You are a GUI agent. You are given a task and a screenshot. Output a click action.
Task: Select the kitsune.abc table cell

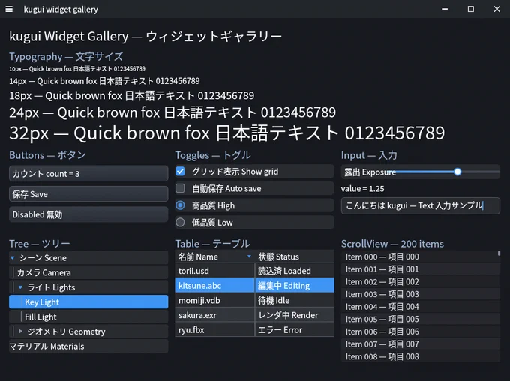(x=214, y=285)
